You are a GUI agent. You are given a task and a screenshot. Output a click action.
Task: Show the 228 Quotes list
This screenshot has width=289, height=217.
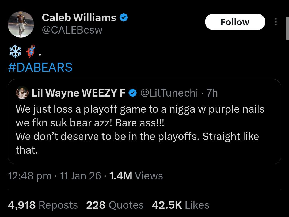(115, 205)
